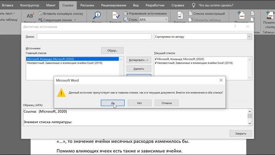Confirm changes with the Да button
275x155 pixels.
coord(113,103)
